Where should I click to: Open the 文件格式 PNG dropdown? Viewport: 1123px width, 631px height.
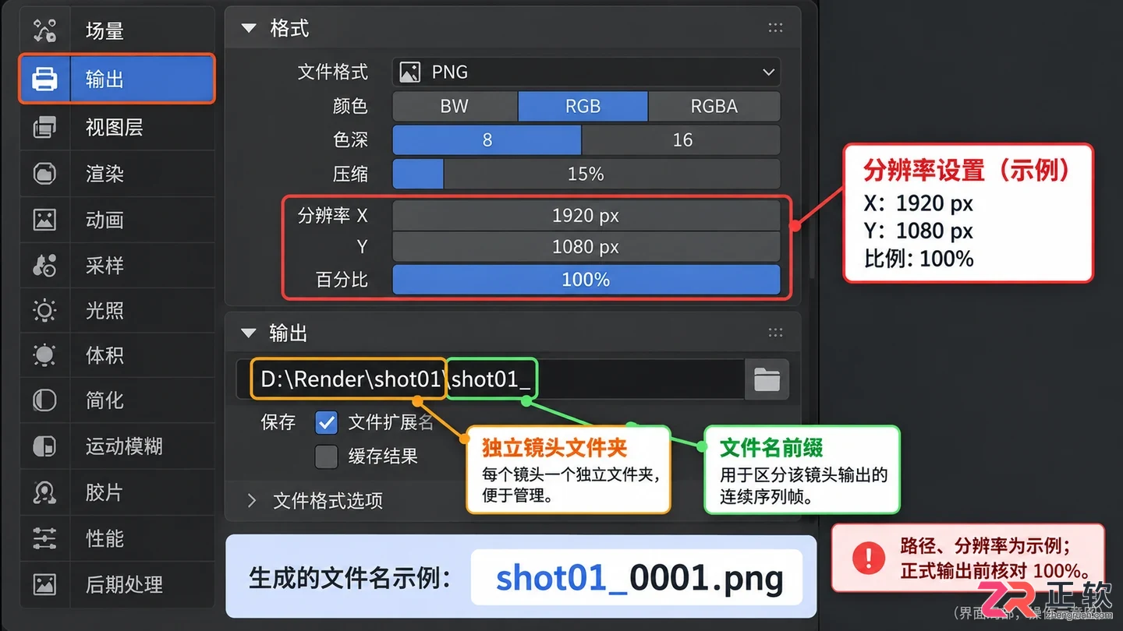(x=586, y=72)
